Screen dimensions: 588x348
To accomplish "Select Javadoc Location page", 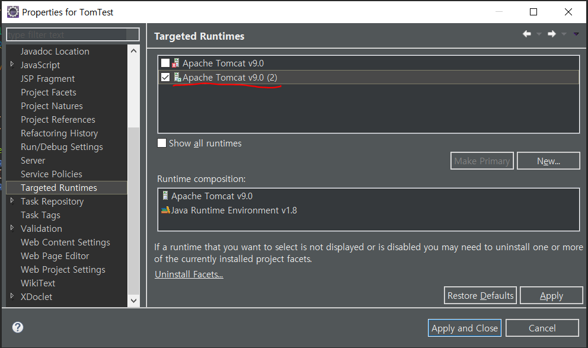I will tap(55, 52).
